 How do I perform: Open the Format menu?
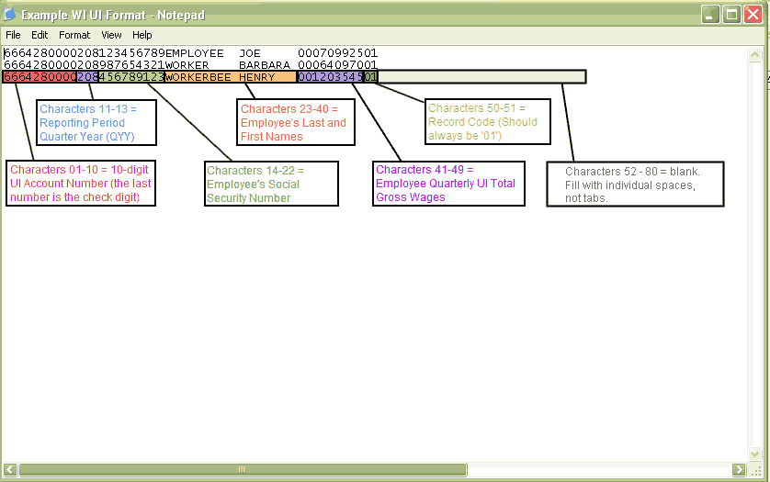(74, 35)
